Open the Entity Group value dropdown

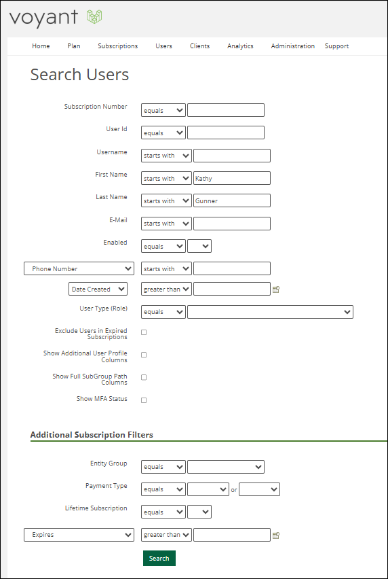click(225, 467)
